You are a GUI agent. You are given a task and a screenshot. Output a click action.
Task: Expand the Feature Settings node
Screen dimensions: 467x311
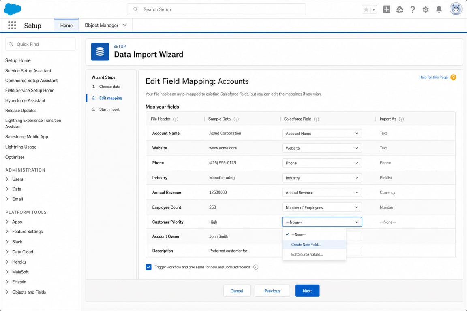(x=7, y=232)
